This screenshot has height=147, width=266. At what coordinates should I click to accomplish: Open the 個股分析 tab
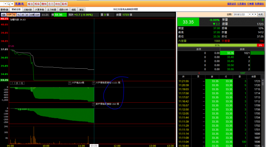pos(64,10)
